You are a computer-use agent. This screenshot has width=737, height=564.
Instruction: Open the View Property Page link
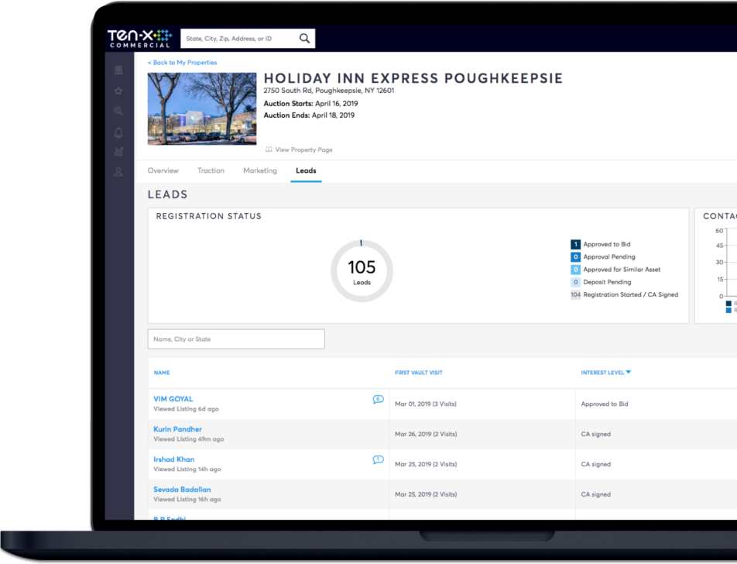[303, 150]
